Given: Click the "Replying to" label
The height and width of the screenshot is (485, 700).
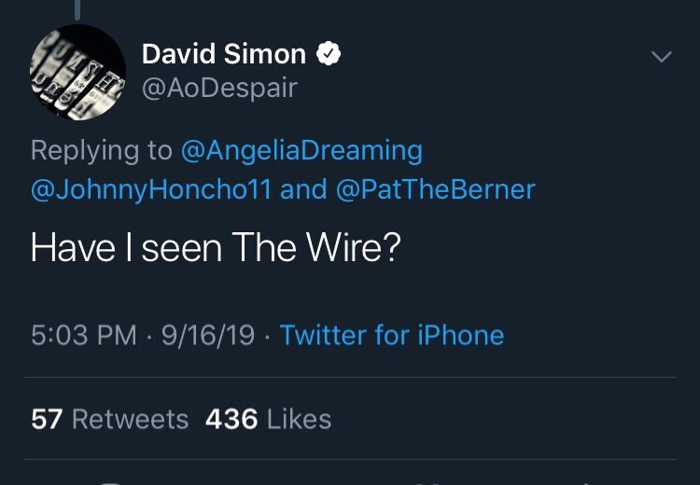Looking at the screenshot, I should [x=102, y=149].
